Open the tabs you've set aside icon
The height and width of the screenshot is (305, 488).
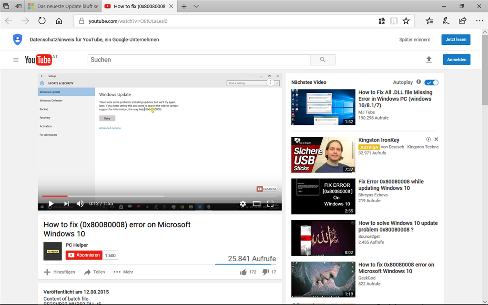(6, 6)
